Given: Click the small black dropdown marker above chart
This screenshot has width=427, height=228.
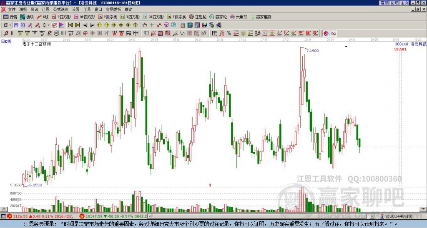Looking at the screenshot, I should coord(346,47).
